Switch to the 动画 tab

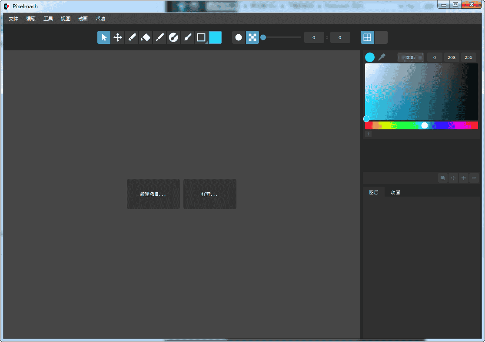click(x=395, y=192)
